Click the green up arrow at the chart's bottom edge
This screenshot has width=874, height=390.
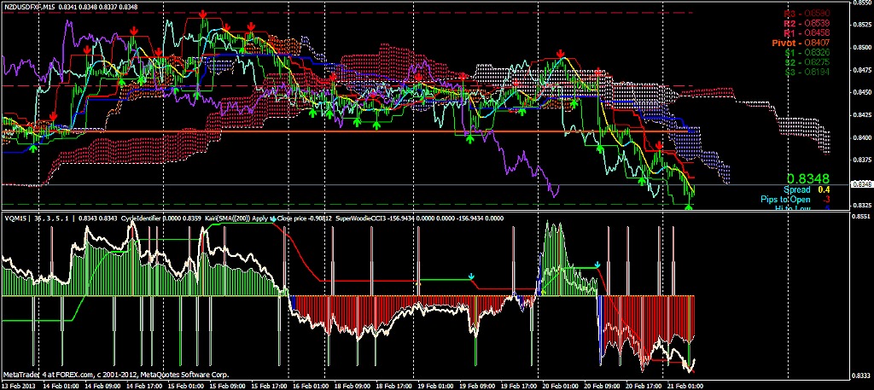(689, 206)
